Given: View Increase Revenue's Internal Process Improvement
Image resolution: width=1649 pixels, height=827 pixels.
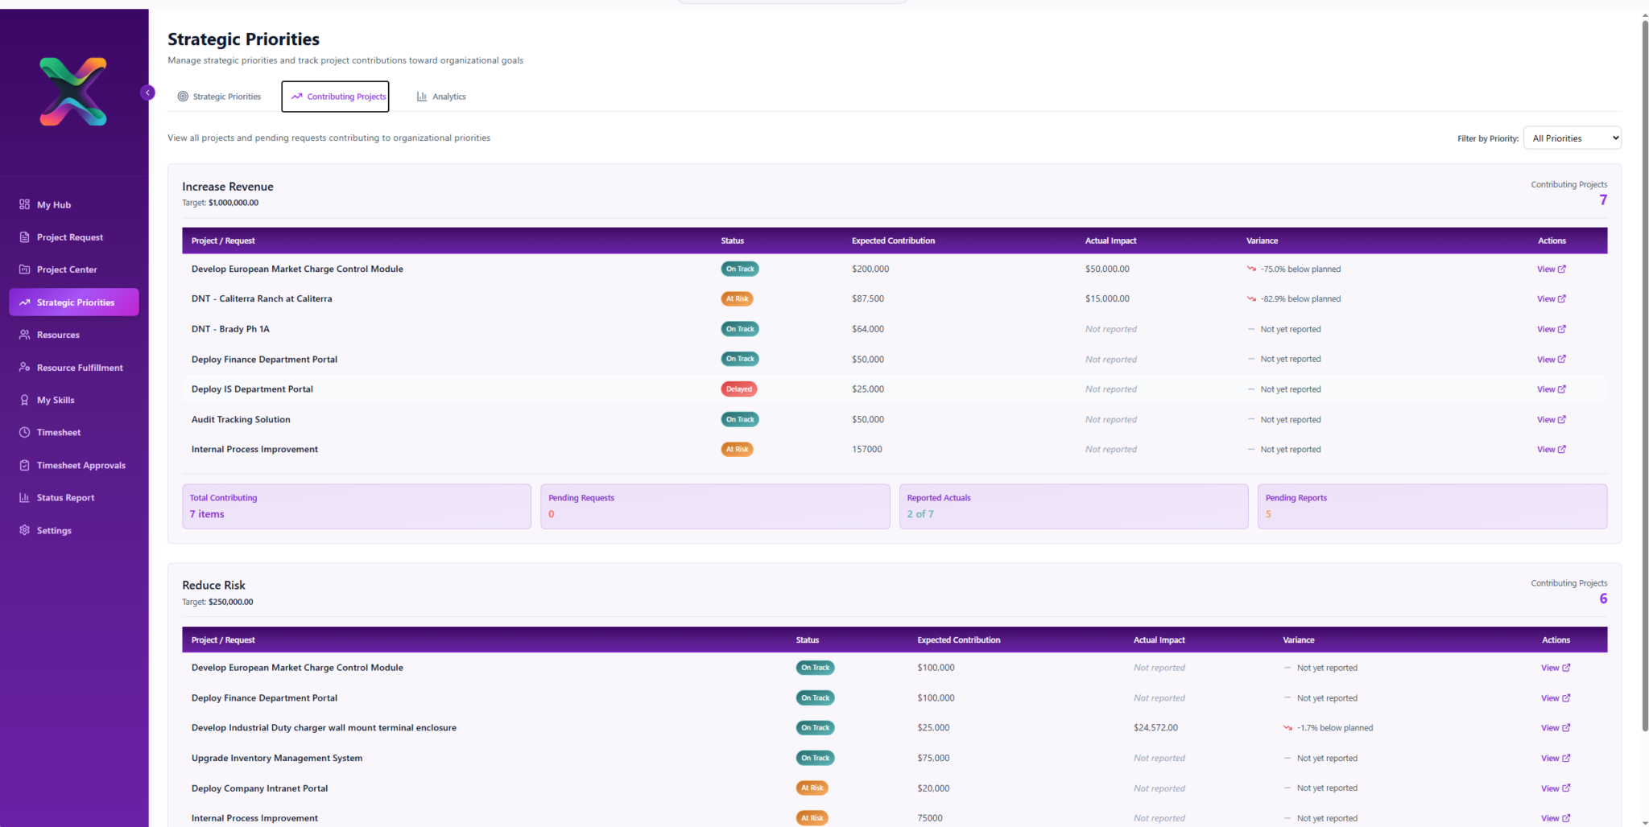Looking at the screenshot, I should [x=1551, y=450].
